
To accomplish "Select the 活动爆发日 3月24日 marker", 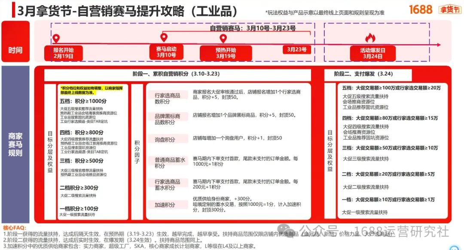I will 373,53.
